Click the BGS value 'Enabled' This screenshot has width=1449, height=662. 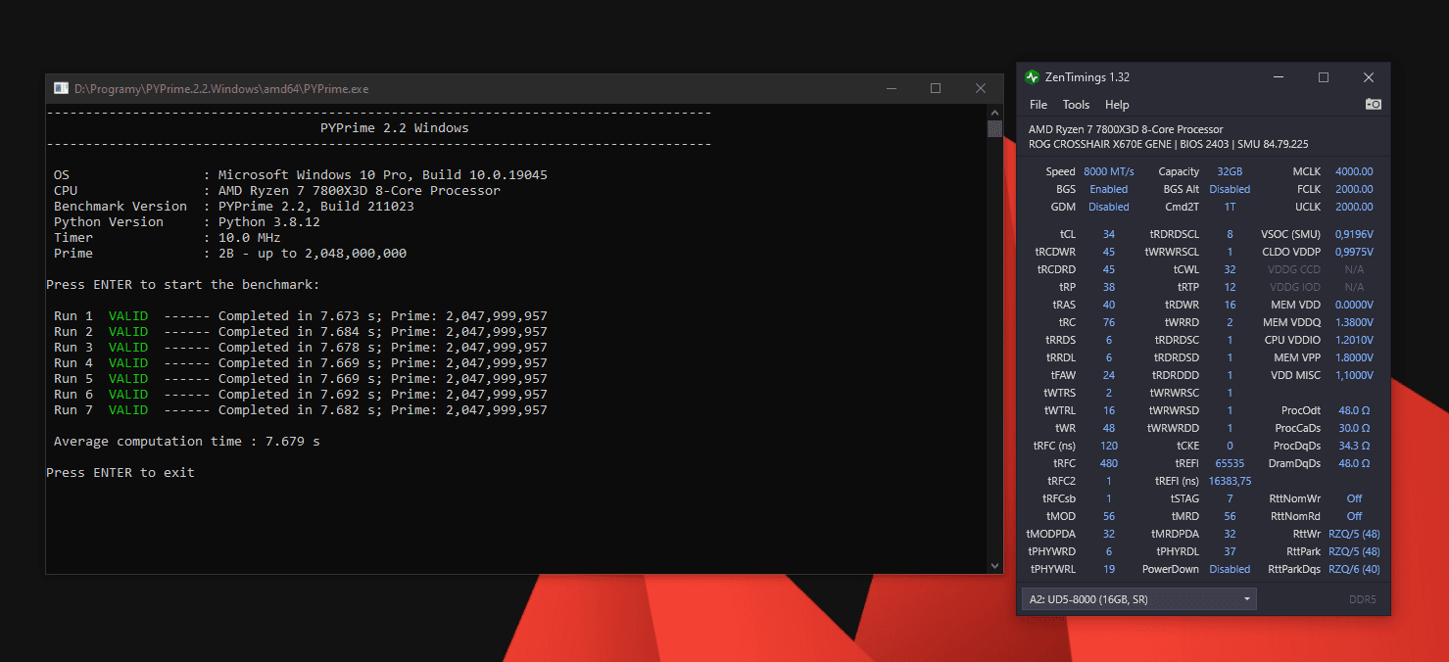pos(1109,189)
